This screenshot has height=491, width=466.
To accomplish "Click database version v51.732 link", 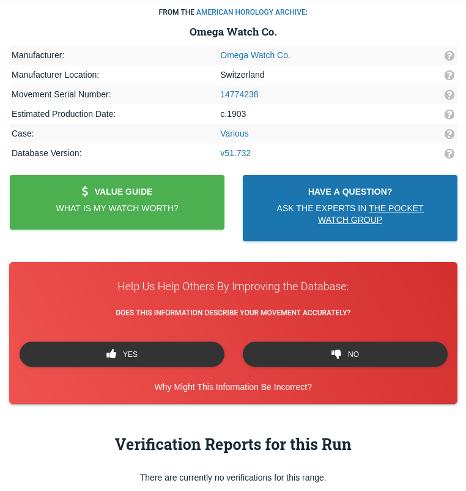I will [235, 153].
